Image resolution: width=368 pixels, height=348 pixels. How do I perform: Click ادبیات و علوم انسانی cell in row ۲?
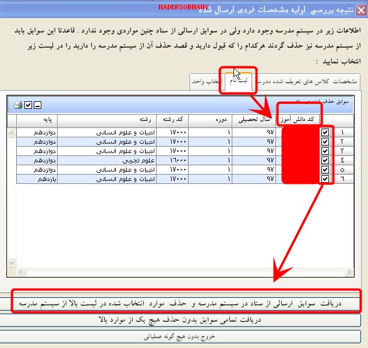107,142
